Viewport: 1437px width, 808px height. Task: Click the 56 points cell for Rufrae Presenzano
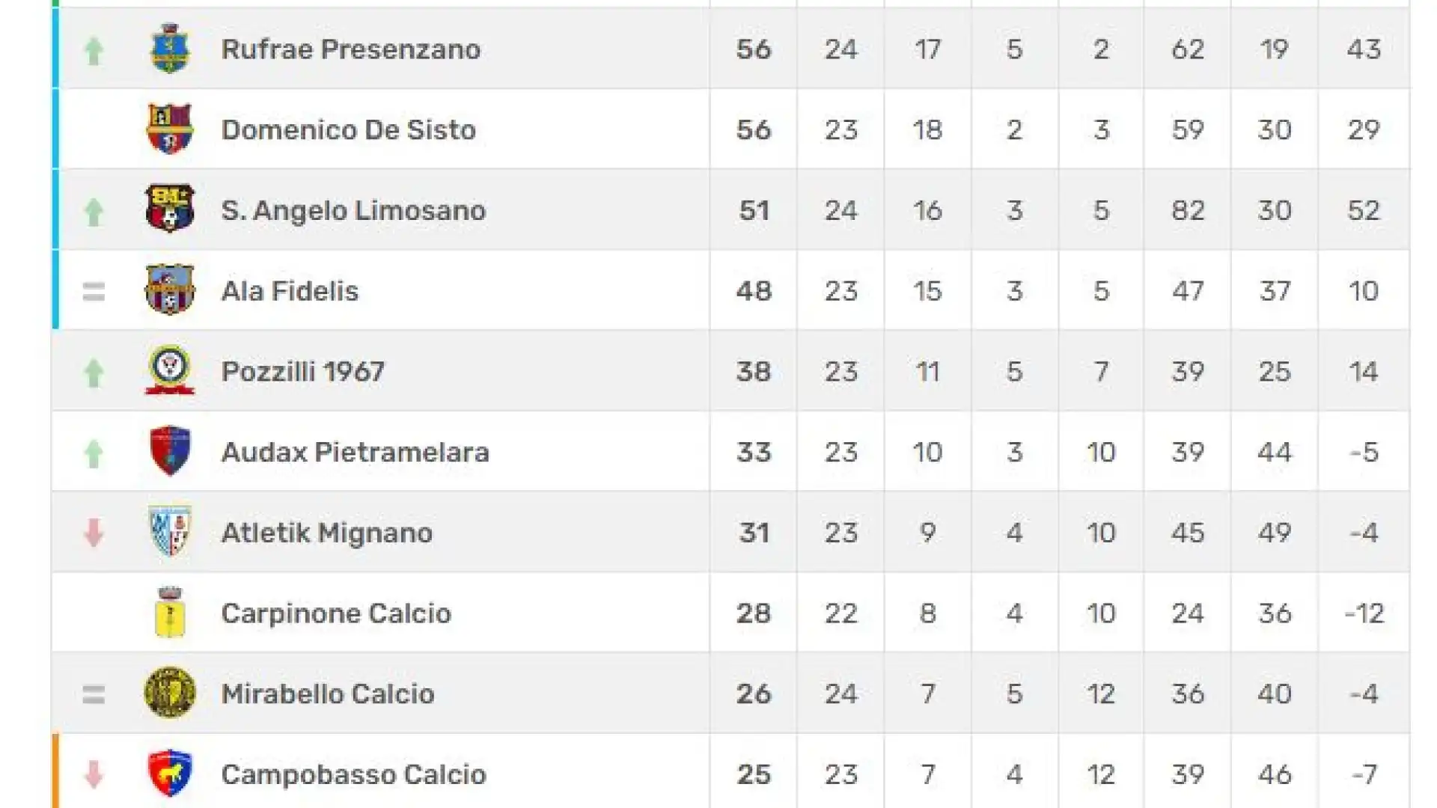754,49
